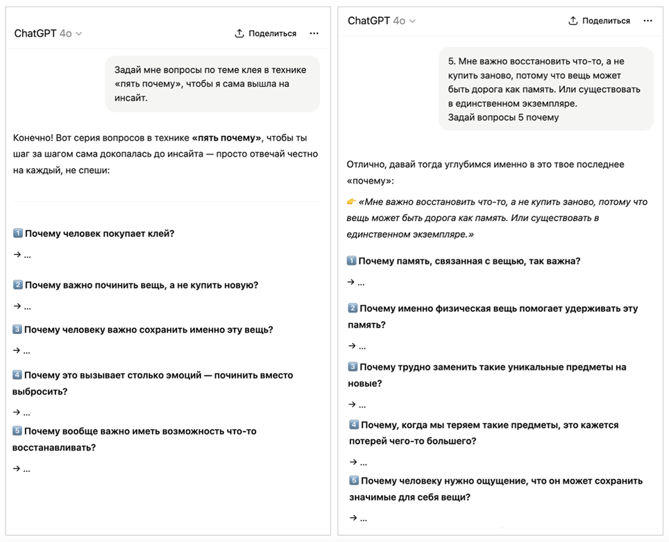Click number 5 icon before «Почему человеку нужно ощущение»
Viewport: 669px width, 542px height.
(x=353, y=481)
